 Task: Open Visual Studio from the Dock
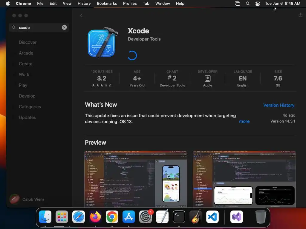point(237,217)
